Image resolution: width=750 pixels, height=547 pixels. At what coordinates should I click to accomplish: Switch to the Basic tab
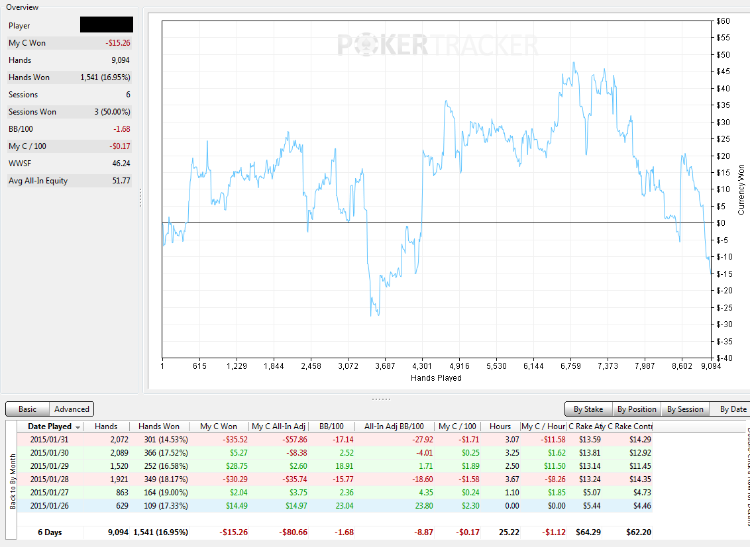pos(27,409)
